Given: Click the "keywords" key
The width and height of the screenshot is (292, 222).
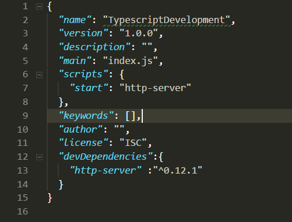Looking at the screenshot, I should point(86,116).
